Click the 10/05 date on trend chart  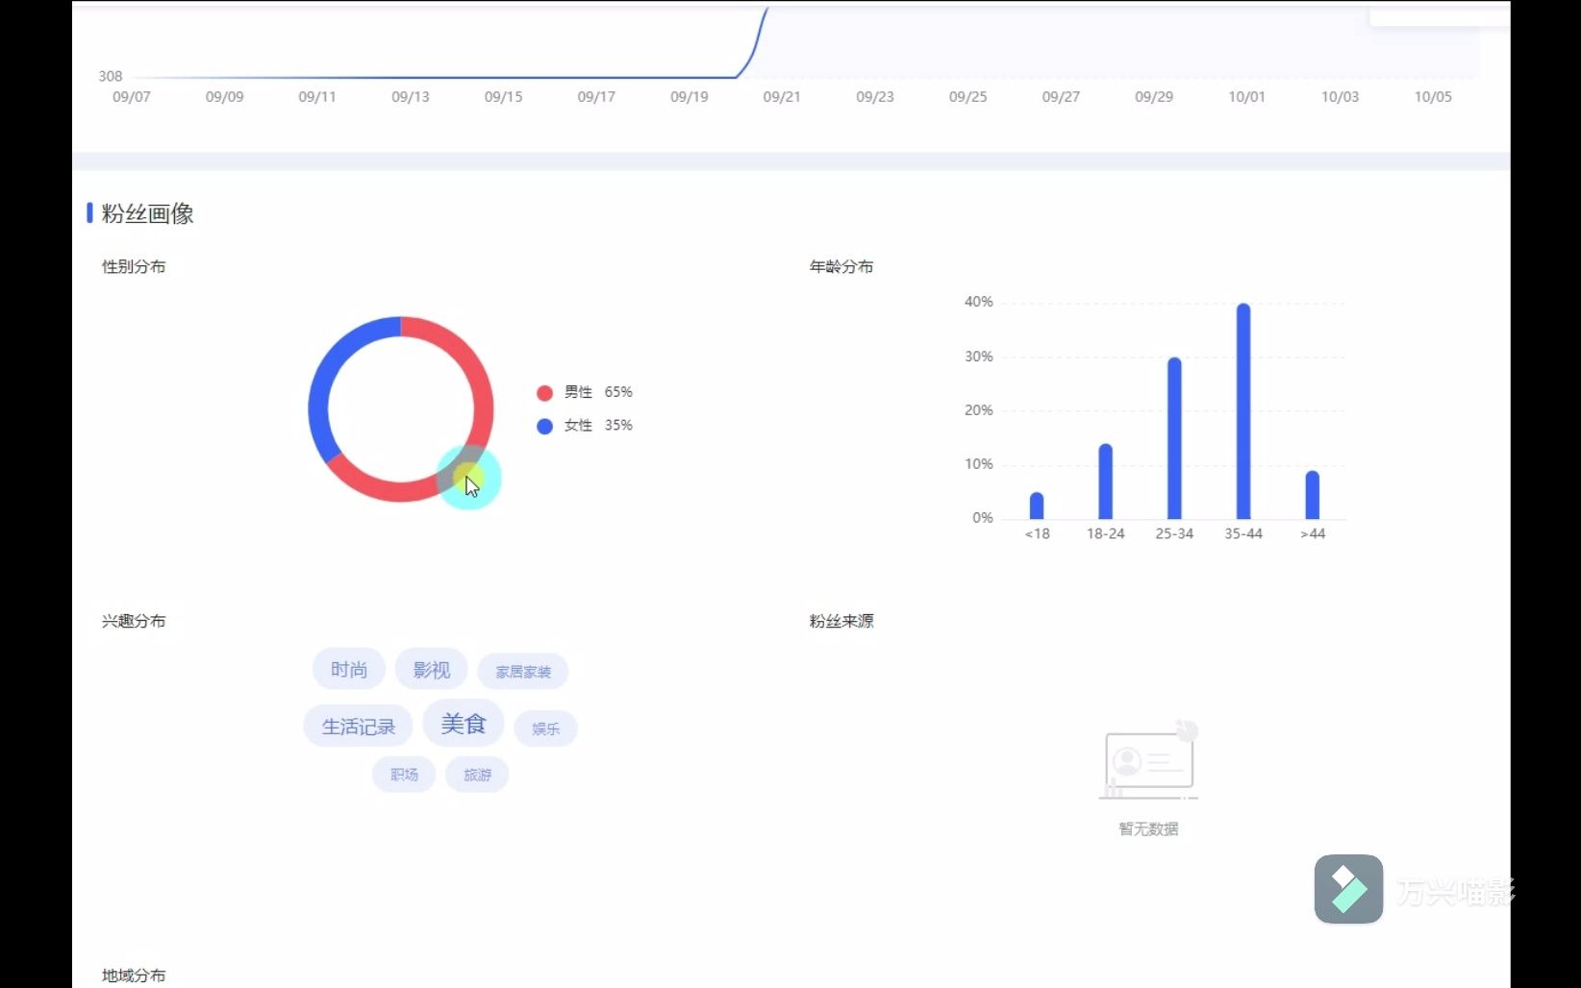click(1433, 96)
